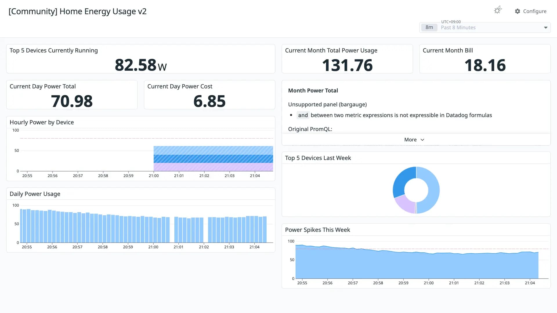The image size is (557, 313).
Task: Click the Top 5 Devices Currently Running title
Action: pos(54,50)
